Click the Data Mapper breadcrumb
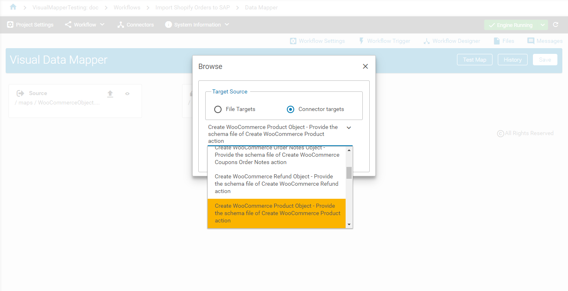This screenshot has height=291, width=568. (x=262, y=7)
